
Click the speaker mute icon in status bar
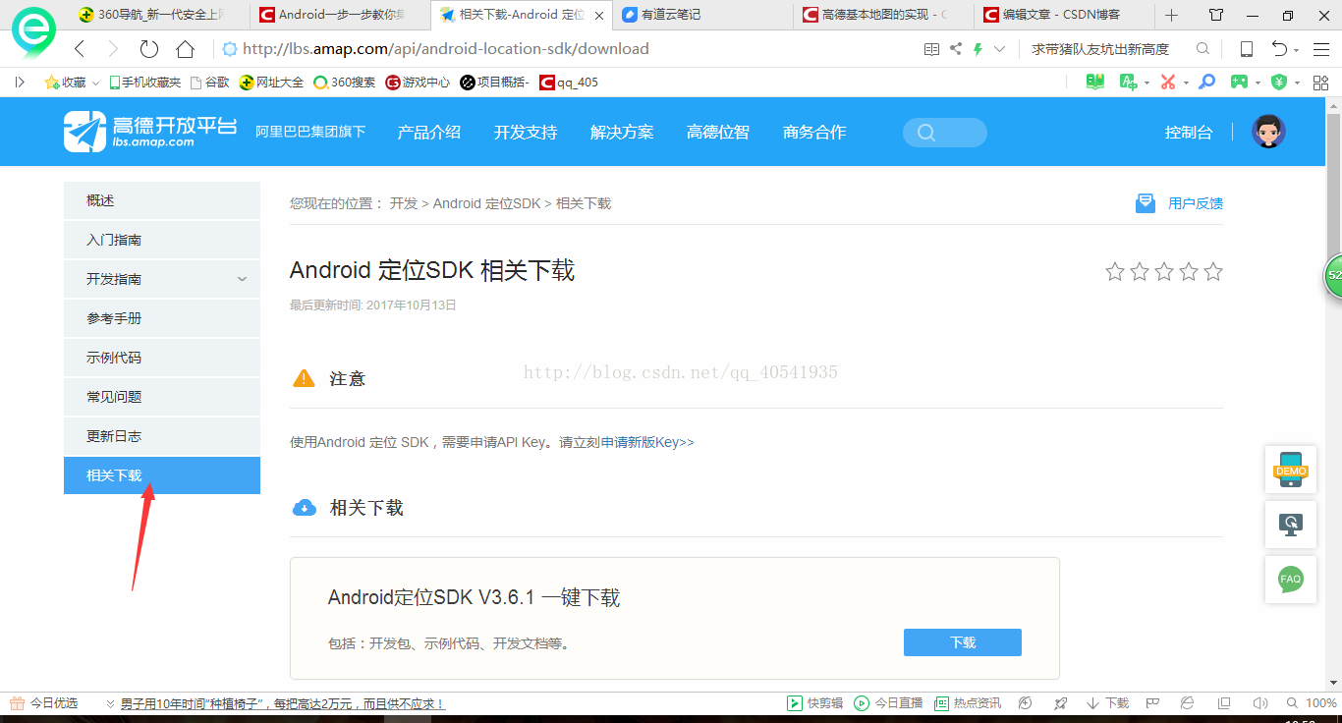coord(1258,703)
